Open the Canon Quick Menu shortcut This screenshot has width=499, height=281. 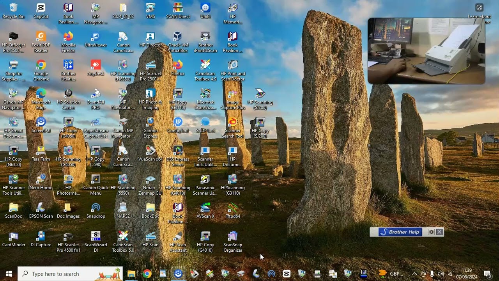96,185
